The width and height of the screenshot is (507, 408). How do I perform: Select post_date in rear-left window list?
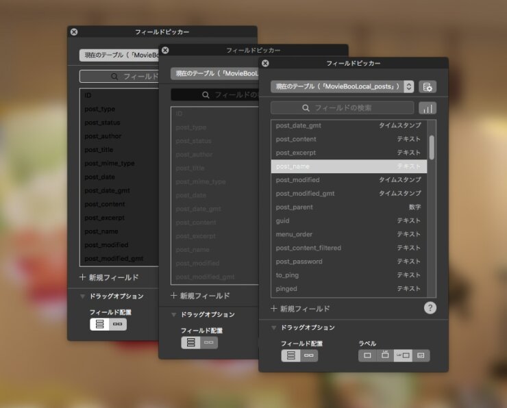[119, 177]
